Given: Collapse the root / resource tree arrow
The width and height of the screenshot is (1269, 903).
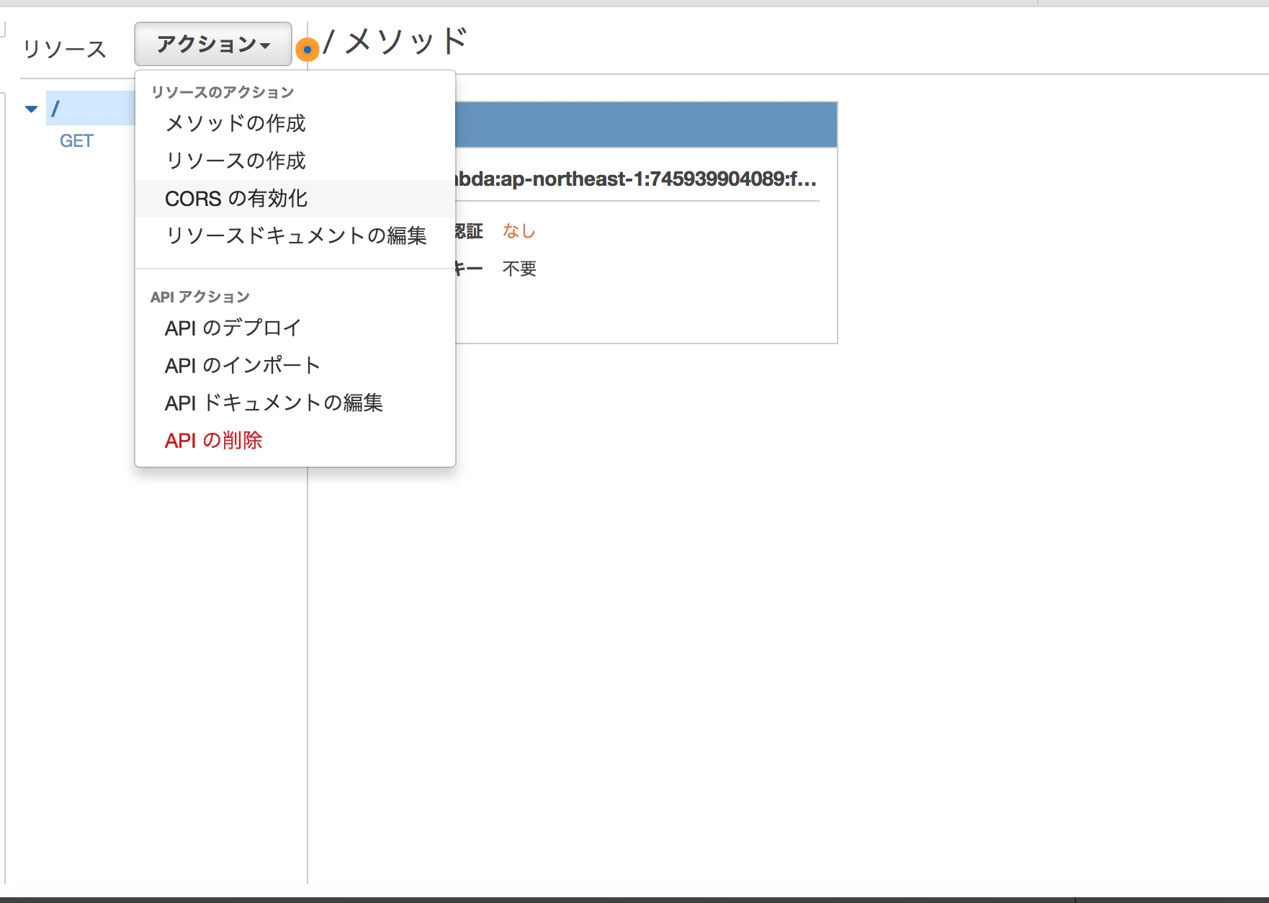Looking at the screenshot, I should [31, 109].
